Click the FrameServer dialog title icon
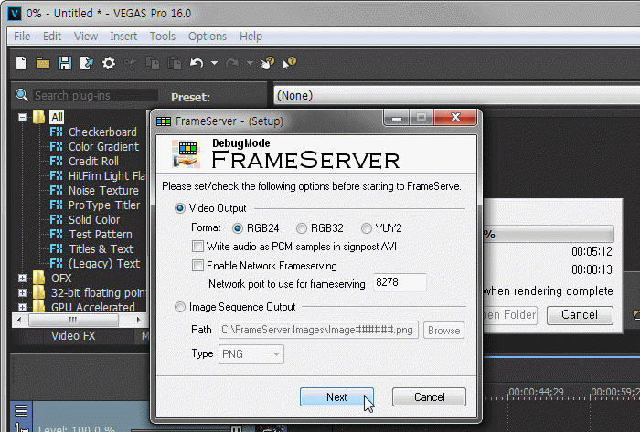640x432 pixels. pos(164,121)
